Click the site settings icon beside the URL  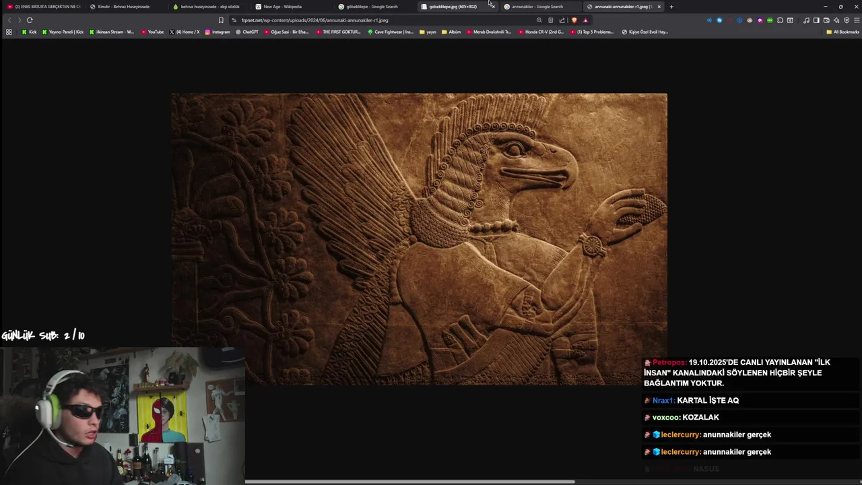[x=234, y=20]
